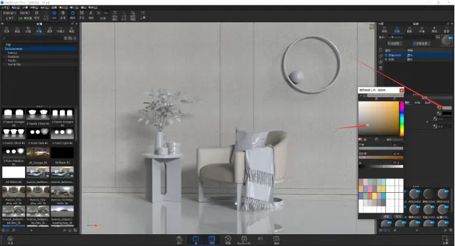Open the 100% CPU usage dropdown
This screenshot has width=455, height=246.
pyautogui.click(x=24, y=13)
